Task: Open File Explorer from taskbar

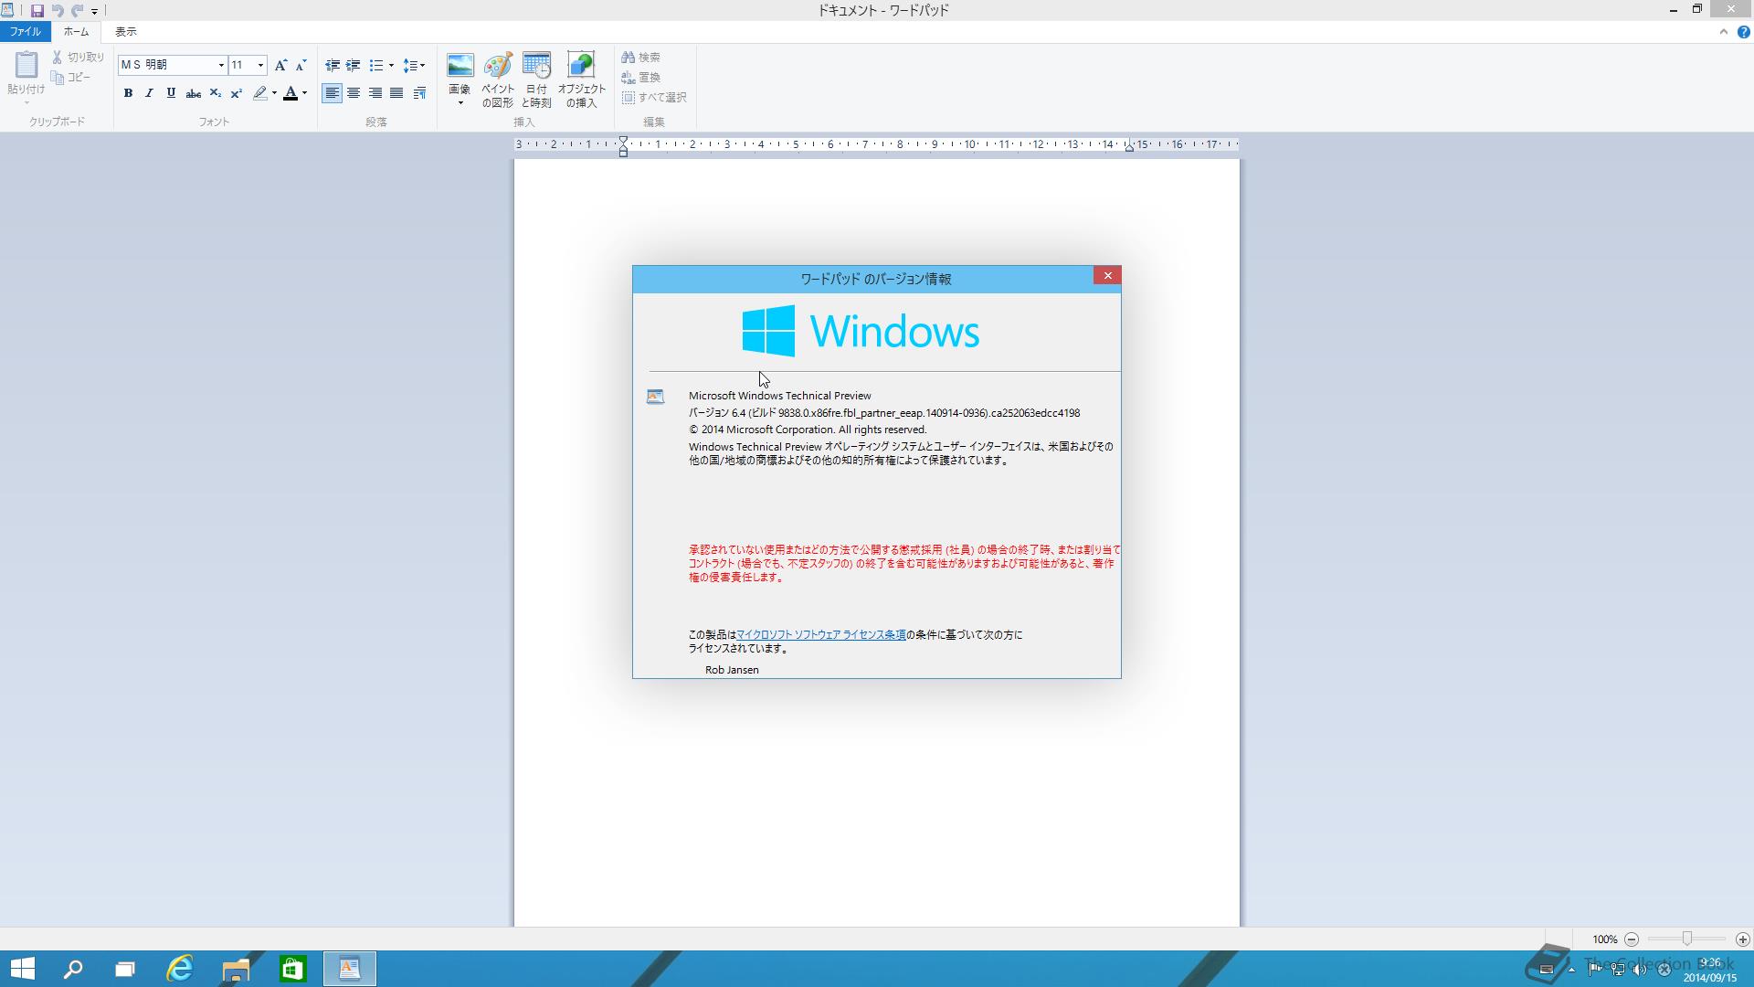Action: tap(236, 969)
